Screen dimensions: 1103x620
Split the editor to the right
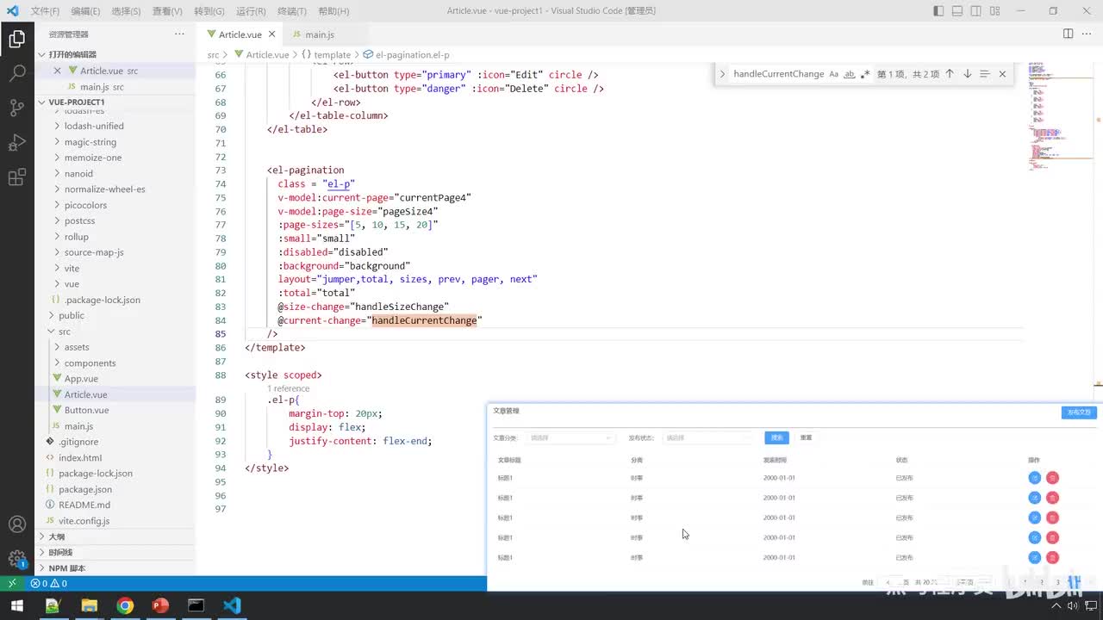click(1068, 34)
